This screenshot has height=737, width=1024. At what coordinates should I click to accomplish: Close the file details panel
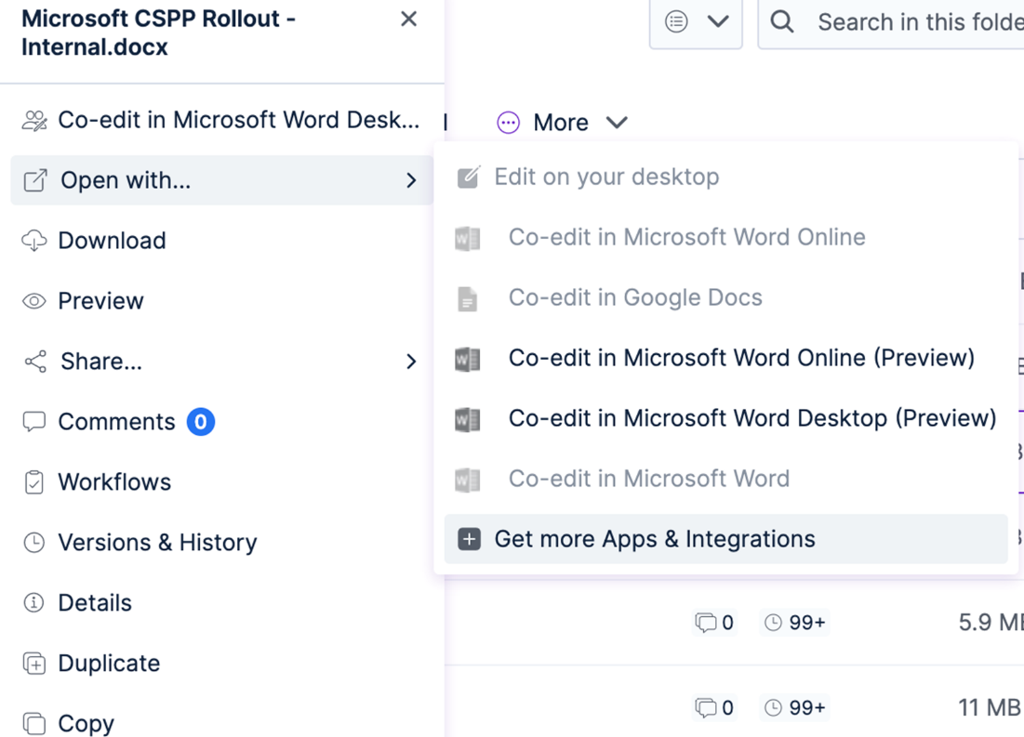[408, 20]
